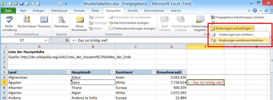Select cell containing Andorra la Vella
The height and width of the screenshot is (100, 273).
click(93, 98)
